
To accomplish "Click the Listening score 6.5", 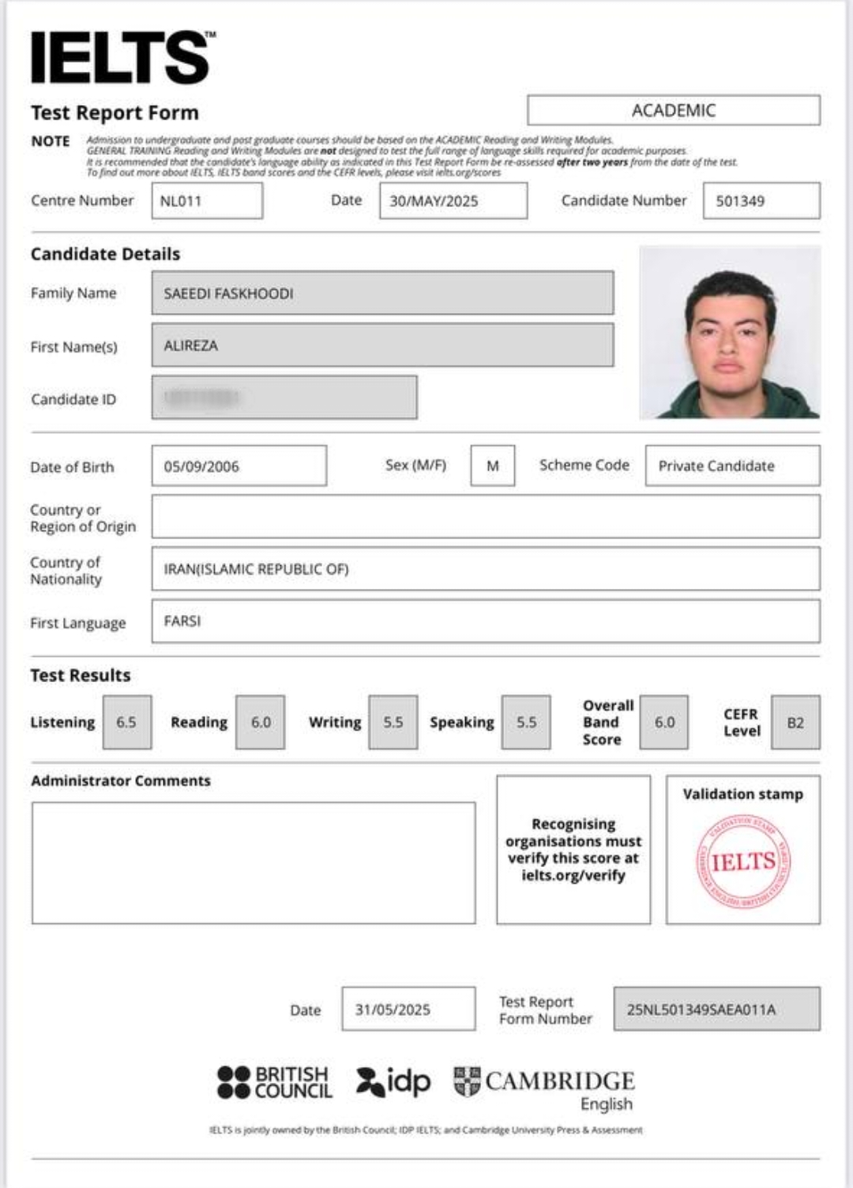I will (x=127, y=722).
